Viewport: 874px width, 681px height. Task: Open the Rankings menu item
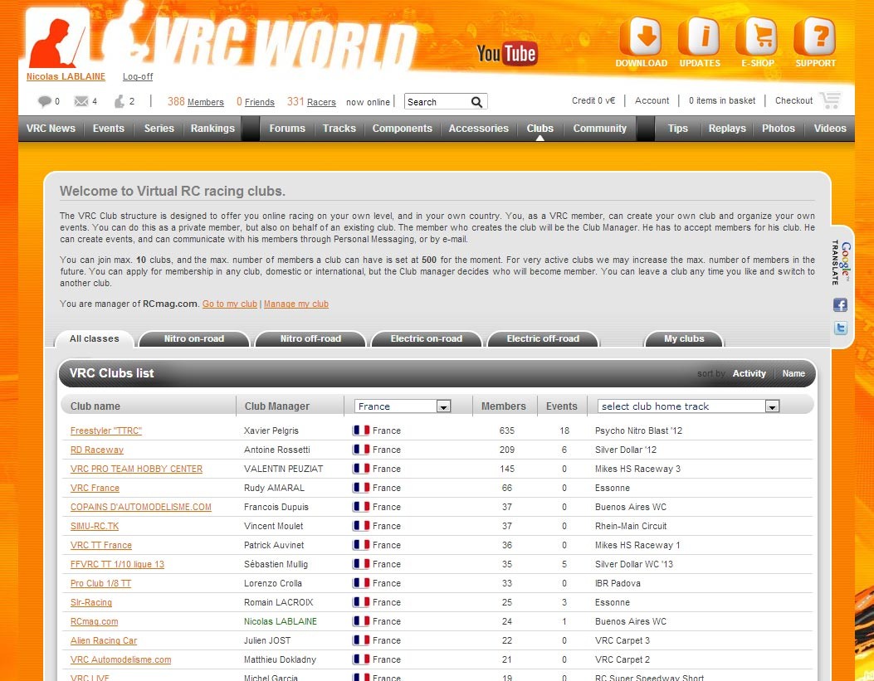212,129
